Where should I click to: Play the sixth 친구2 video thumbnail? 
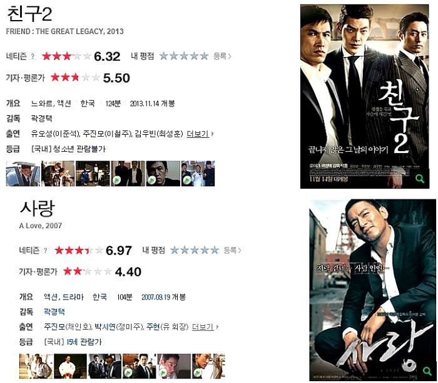187,181
